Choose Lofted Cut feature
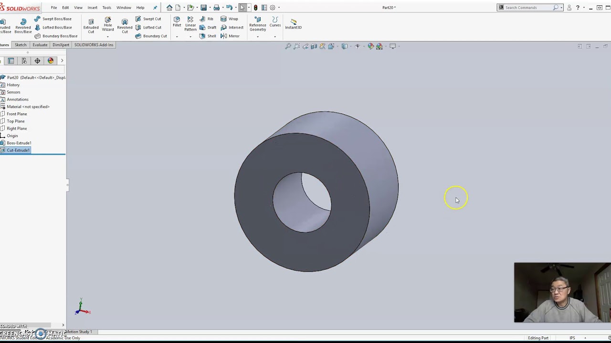 click(148, 27)
